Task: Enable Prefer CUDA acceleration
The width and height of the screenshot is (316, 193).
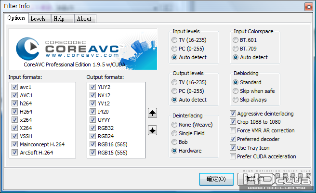Action: coord(233,156)
